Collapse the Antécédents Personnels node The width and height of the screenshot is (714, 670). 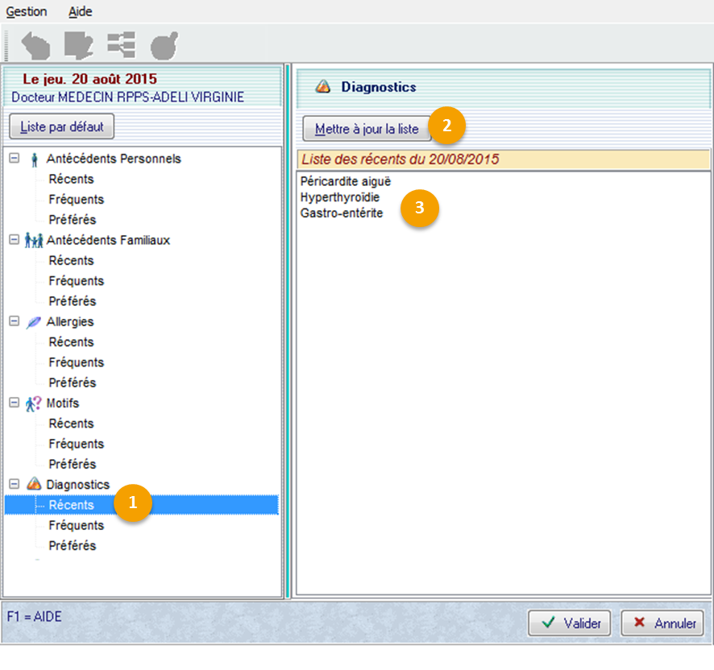tap(14, 159)
